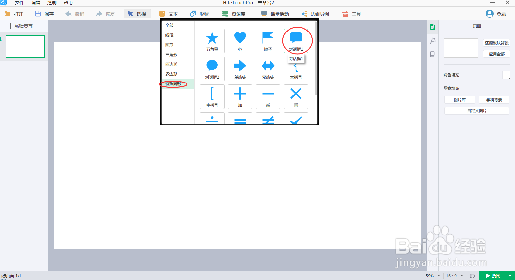
Task: Expand the dropdown arrow beside 授课
Action: (510, 276)
